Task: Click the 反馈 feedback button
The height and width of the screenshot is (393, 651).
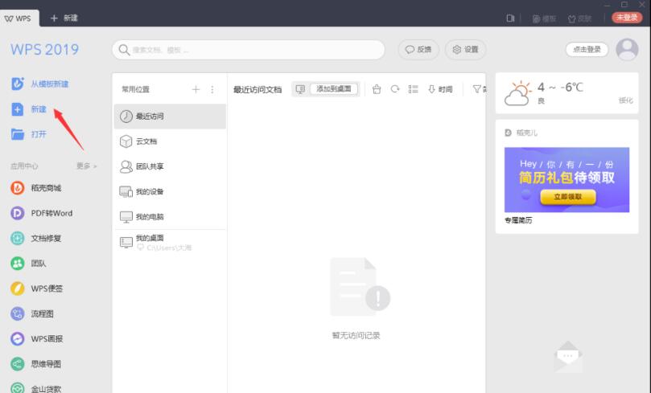Action: pyautogui.click(x=418, y=49)
